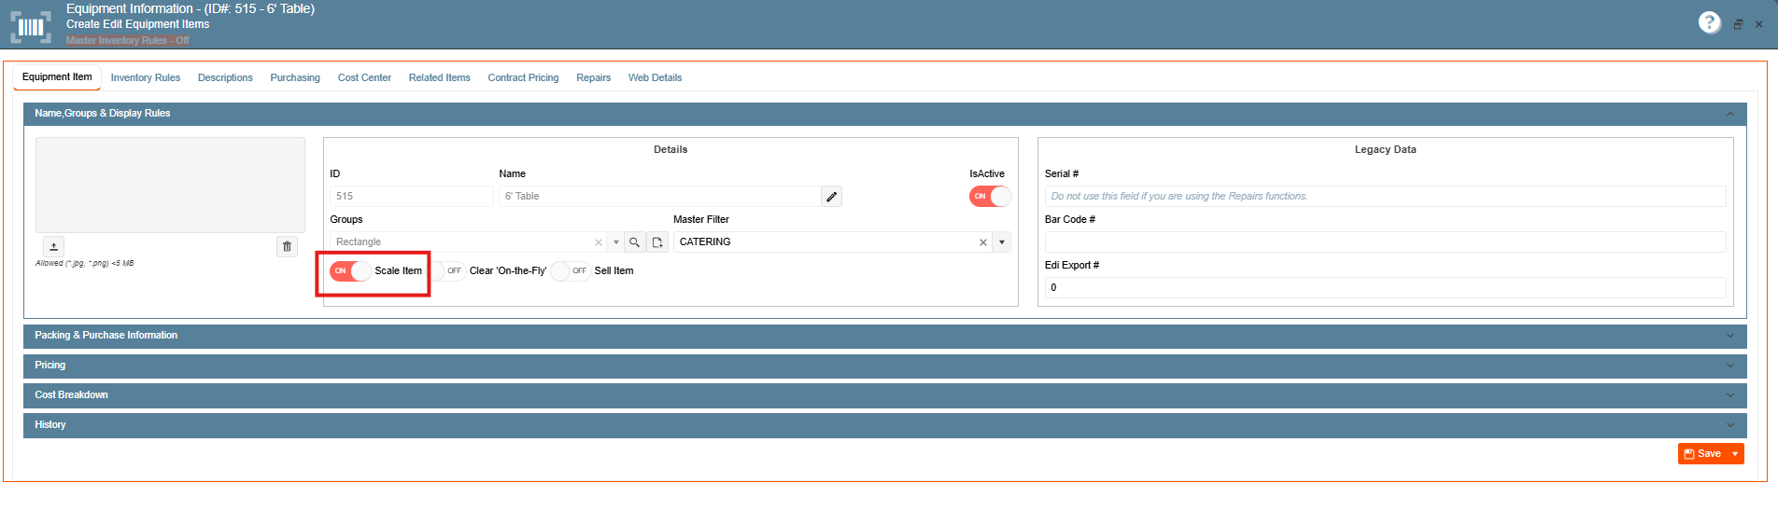Click the Groups Rectangle combo box
This screenshot has width=1778, height=525.
click(x=476, y=242)
